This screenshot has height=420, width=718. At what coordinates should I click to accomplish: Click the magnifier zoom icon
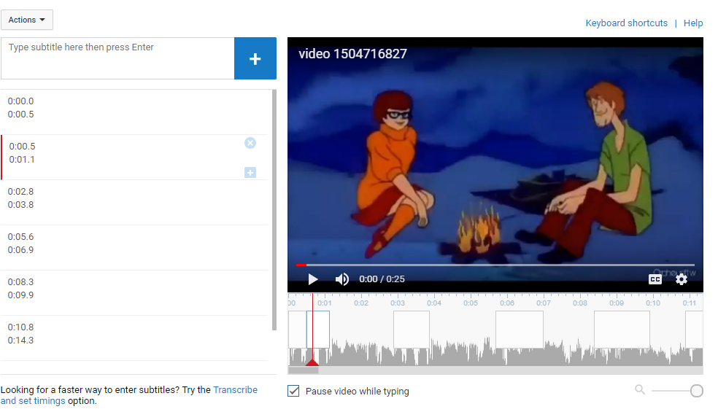640,390
